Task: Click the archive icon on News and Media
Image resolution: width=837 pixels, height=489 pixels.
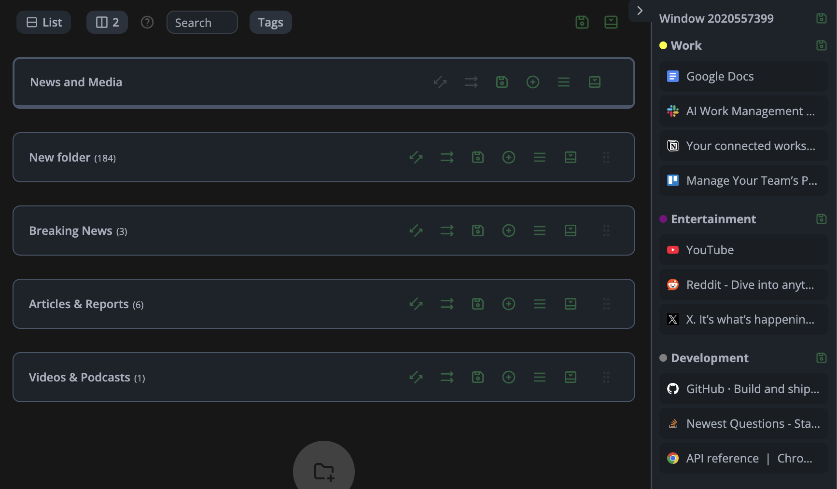Action: point(594,82)
